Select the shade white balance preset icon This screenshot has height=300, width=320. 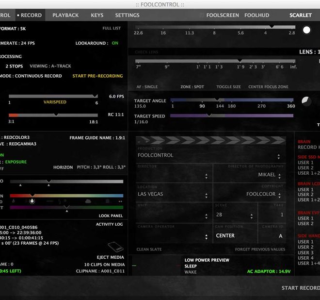(108, 201)
